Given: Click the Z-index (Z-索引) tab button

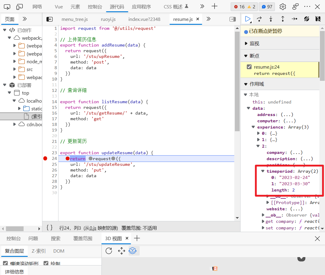Looking at the screenshot, I should point(39,251).
